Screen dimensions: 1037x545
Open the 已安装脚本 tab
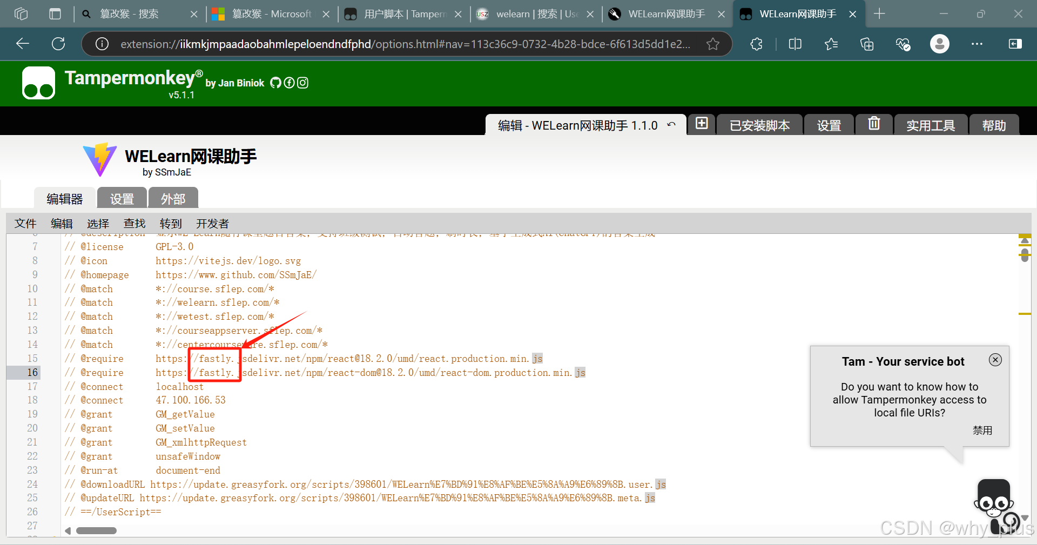[759, 125]
